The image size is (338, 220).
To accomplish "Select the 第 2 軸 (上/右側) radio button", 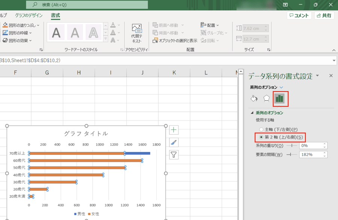I will (261, 137).
